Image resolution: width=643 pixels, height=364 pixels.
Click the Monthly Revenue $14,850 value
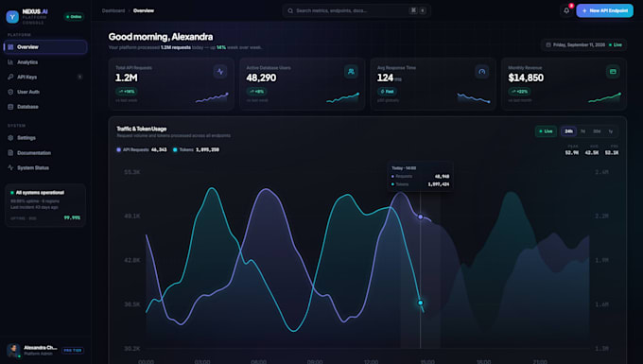(x=526, y=78)
